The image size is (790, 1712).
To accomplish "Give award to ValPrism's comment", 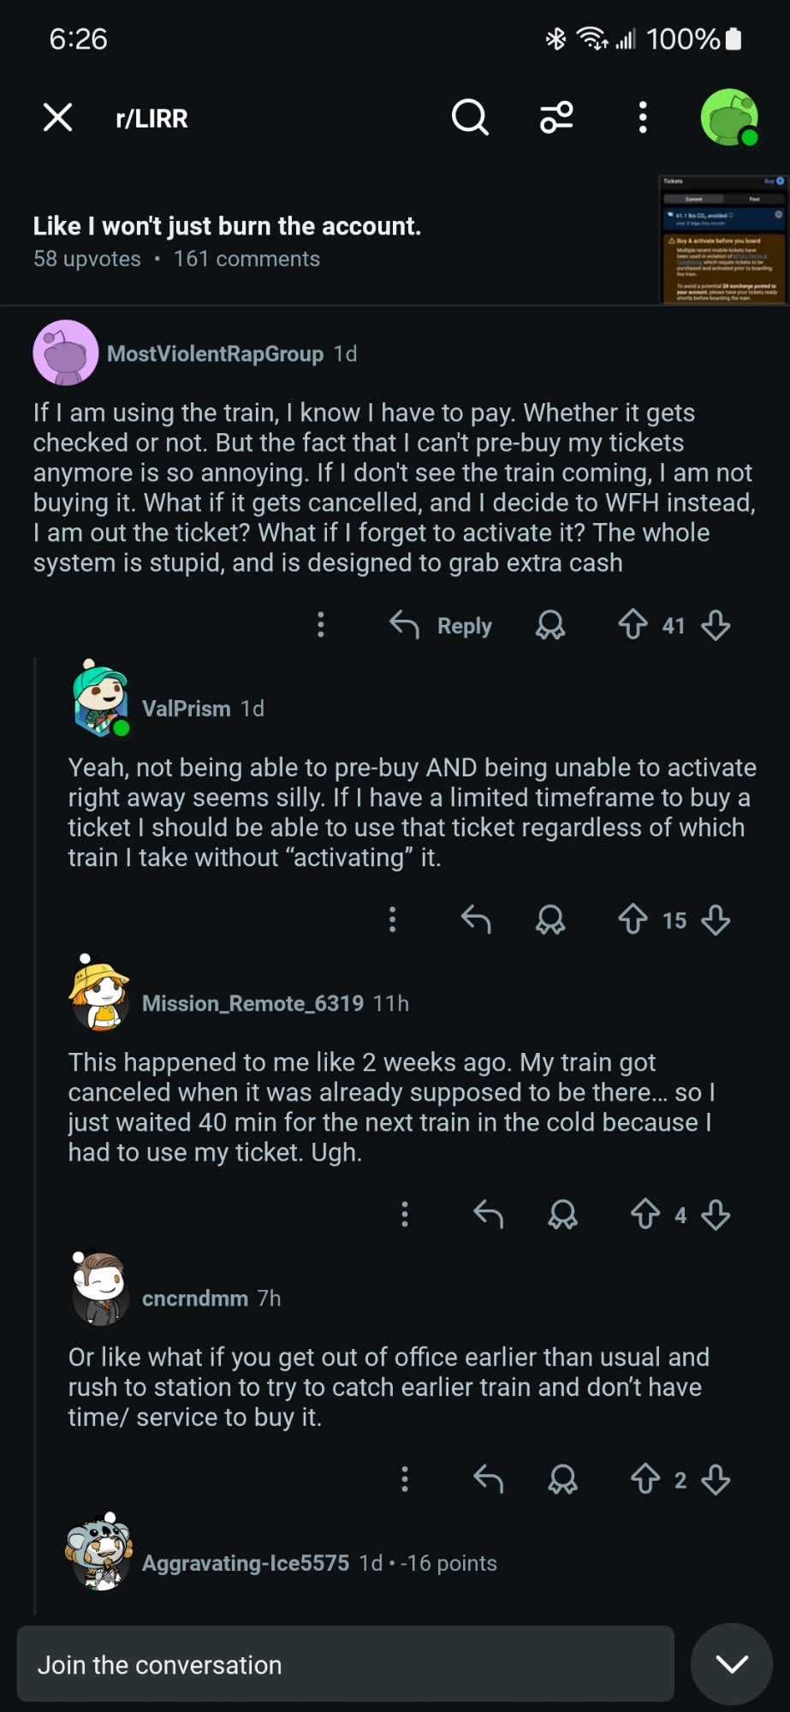I will (x=550, y=920).
